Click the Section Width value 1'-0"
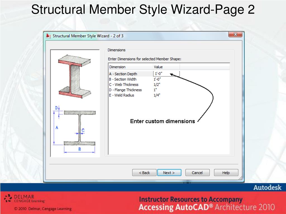Viewport: 286px width, 214px height. tap(157, 79)
